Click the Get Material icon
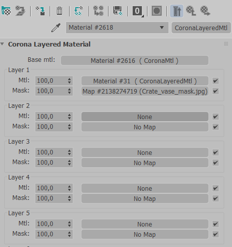Viewport: 232px width, 247px height. [x=6, y=11]
